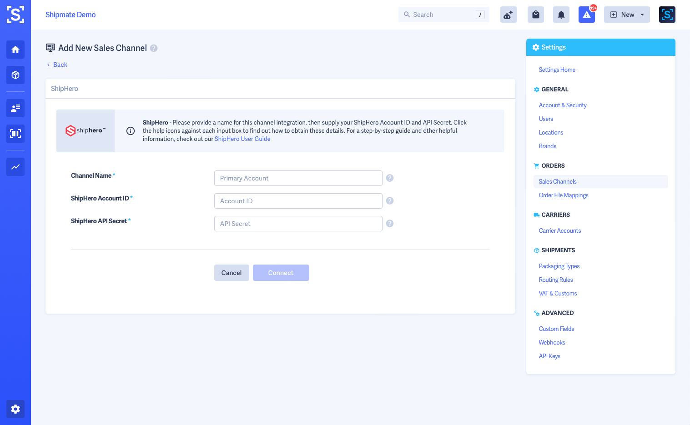Select Sales Channels in settings menu
The image size is (690, 425).
coord(600,181)
